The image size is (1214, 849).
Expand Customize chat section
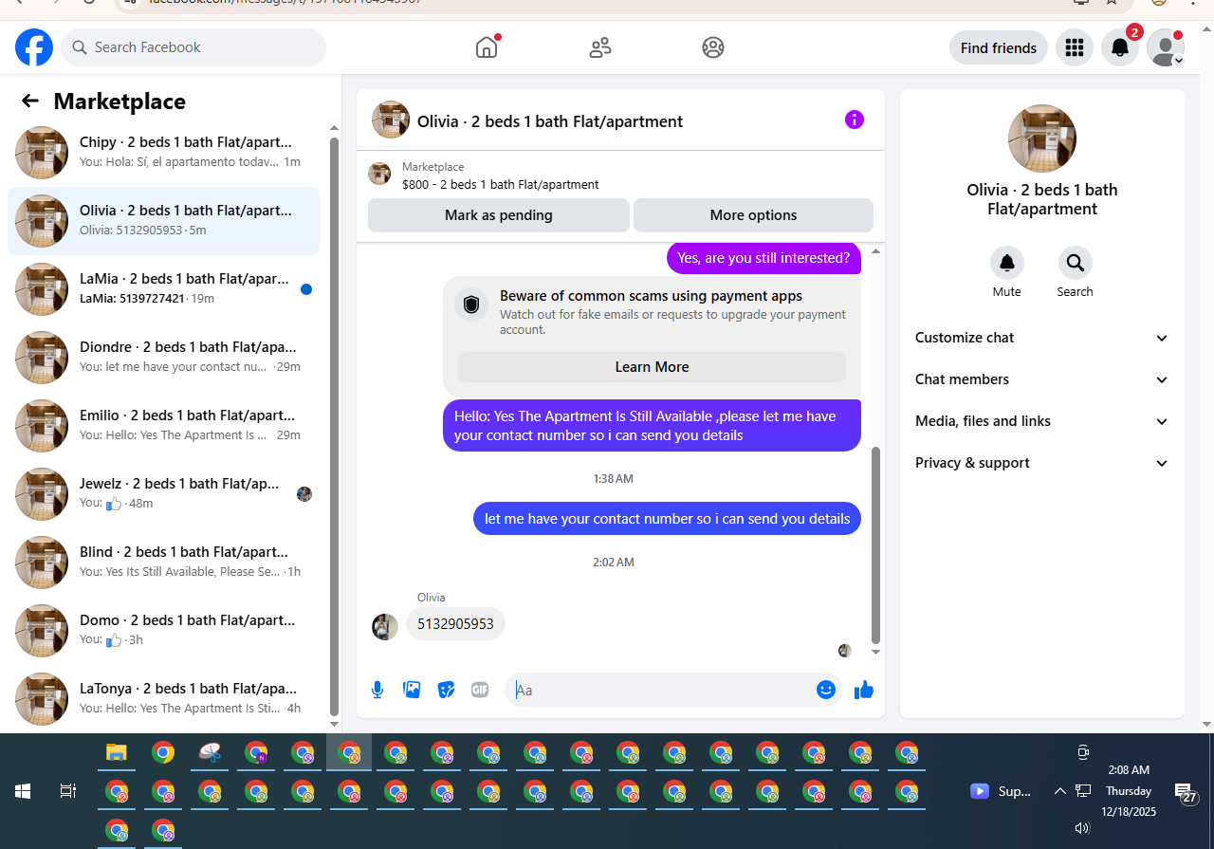click(1042, 338)
